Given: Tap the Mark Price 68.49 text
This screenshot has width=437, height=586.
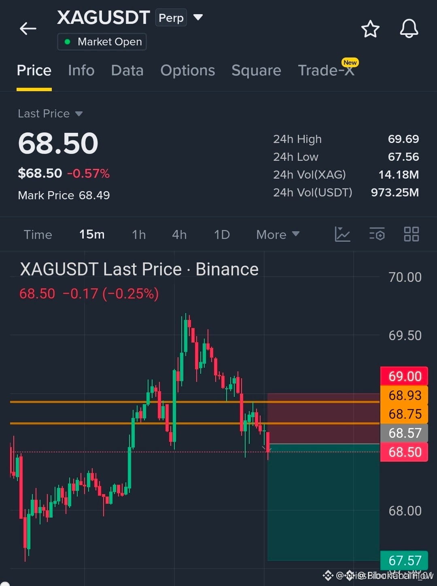Looking at the screenshot, I should (x=64, y=195).
